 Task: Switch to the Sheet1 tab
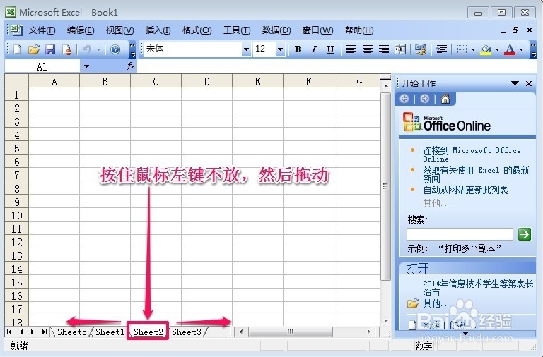pos(110,332)
